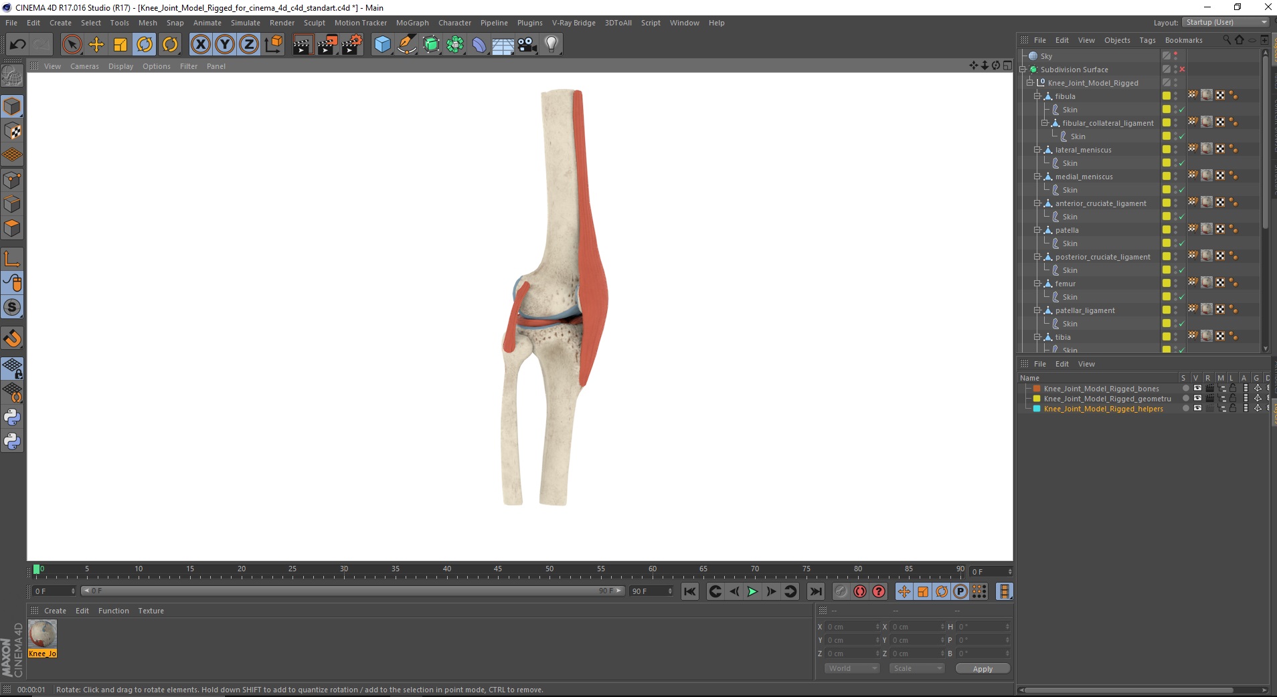This screenshot has width=1277, height=697.
Task: Open the World coordinate dropdown
Action: (x=852, y=668)
